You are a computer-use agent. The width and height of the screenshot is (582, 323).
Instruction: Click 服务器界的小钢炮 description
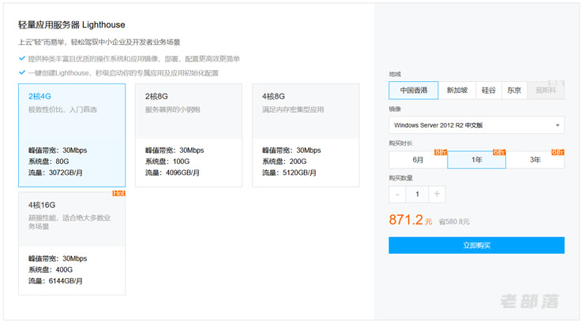tap(173, 110)
